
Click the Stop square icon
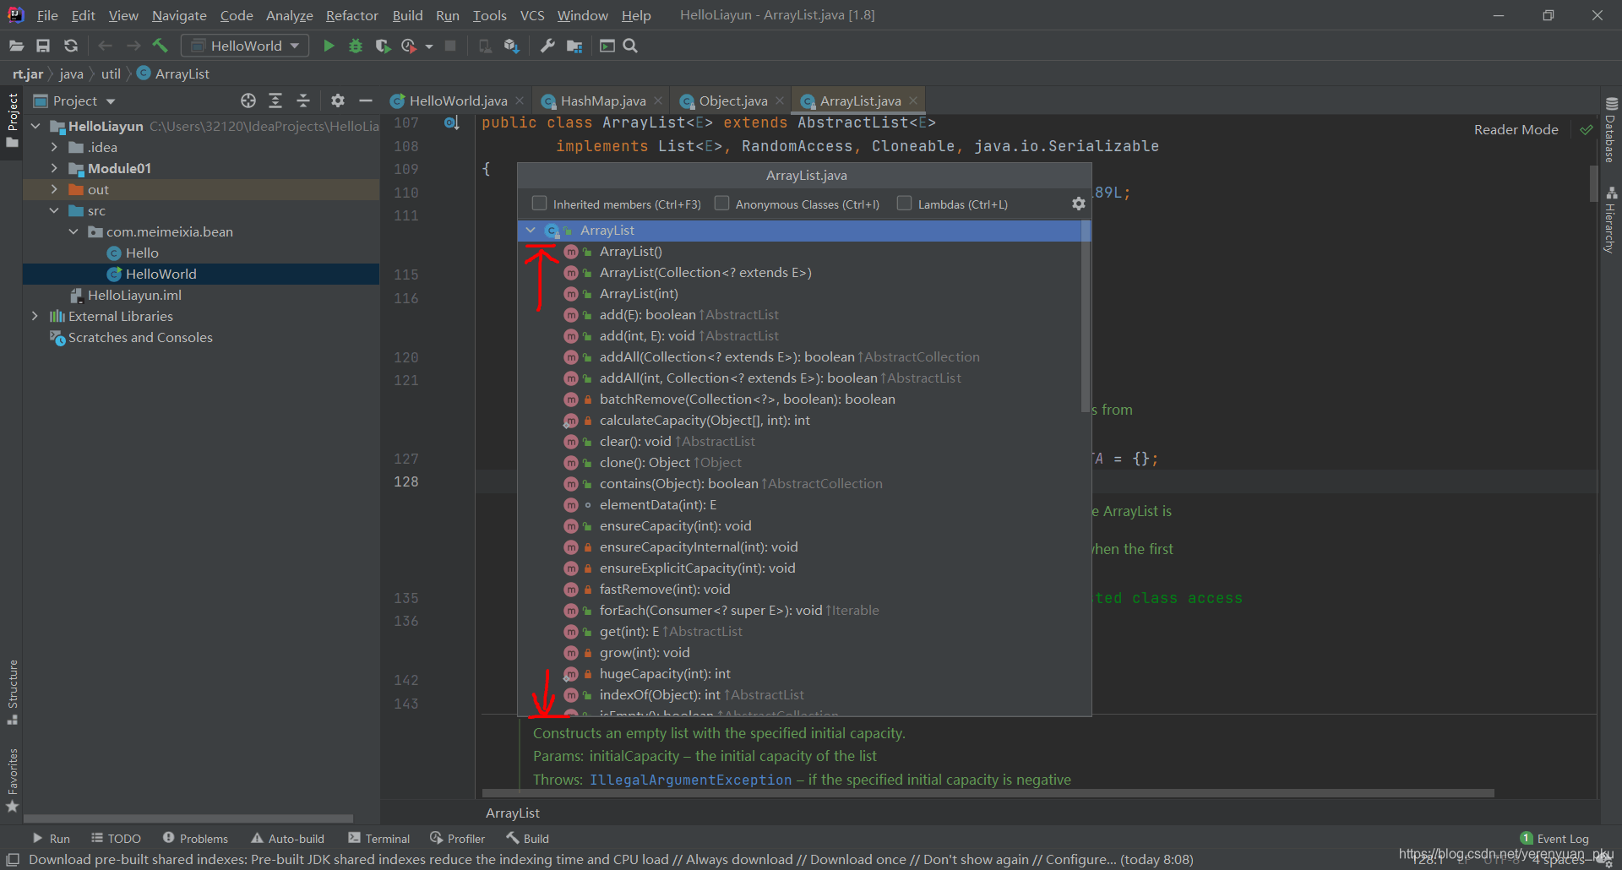450,46
